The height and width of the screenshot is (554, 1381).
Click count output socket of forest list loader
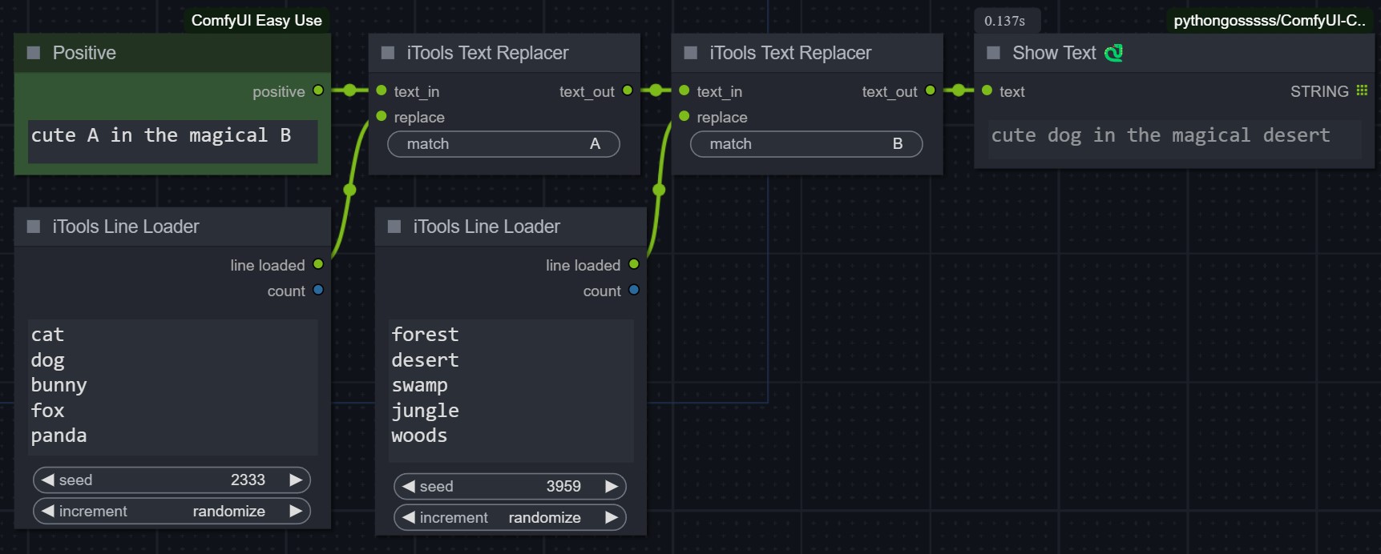coord(634,290)
